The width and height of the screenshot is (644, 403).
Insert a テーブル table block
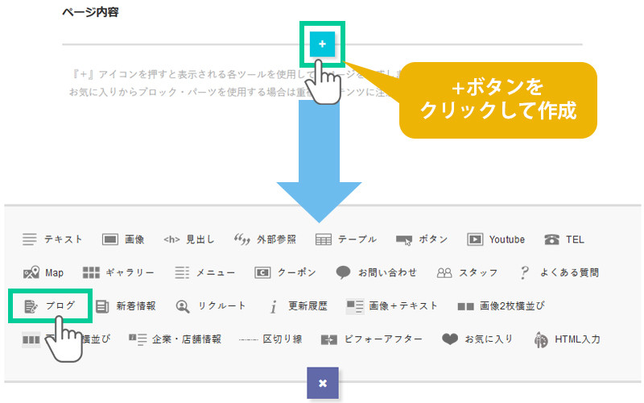[346, 239]
